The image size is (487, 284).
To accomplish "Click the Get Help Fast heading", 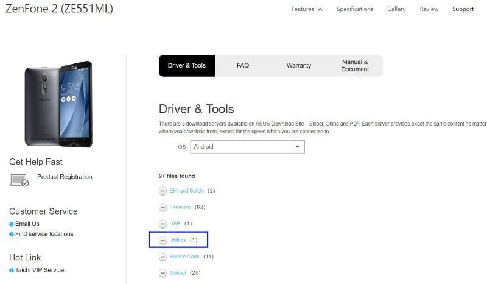I will point(36,162).
